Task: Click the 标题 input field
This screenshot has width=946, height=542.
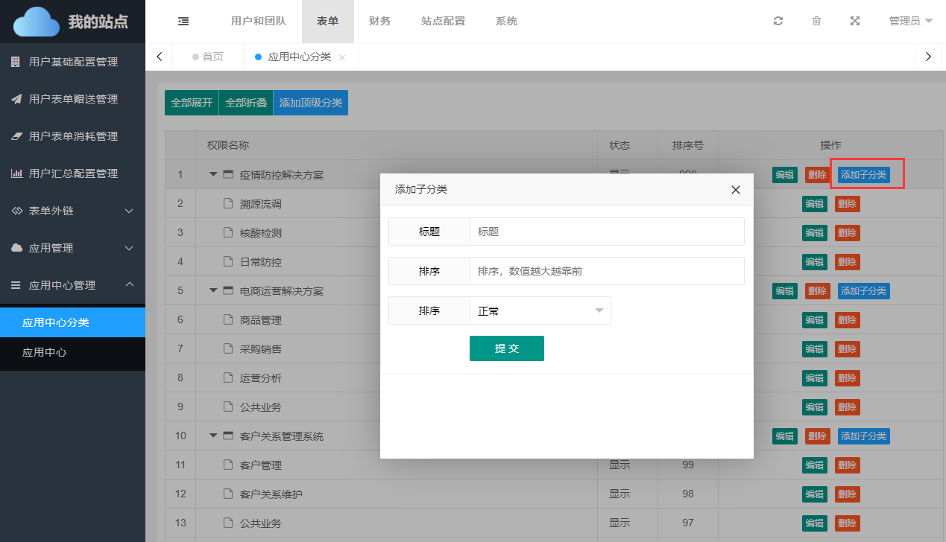Action: pos(606,232)
